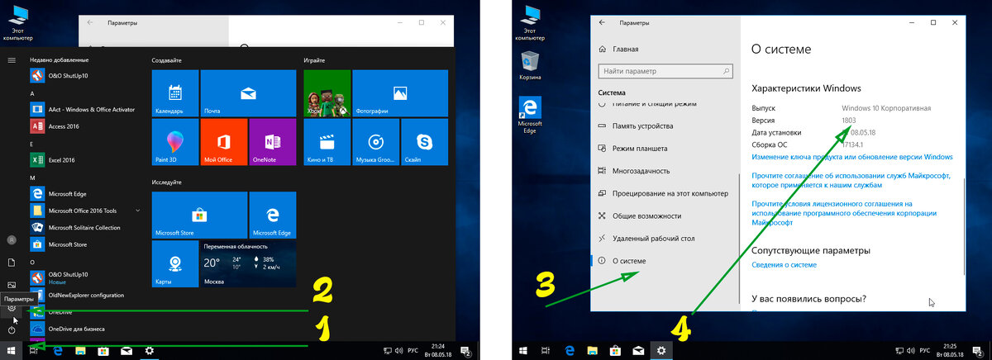Open the Корзина desktop icon in right screenshot

pos(530,64)
